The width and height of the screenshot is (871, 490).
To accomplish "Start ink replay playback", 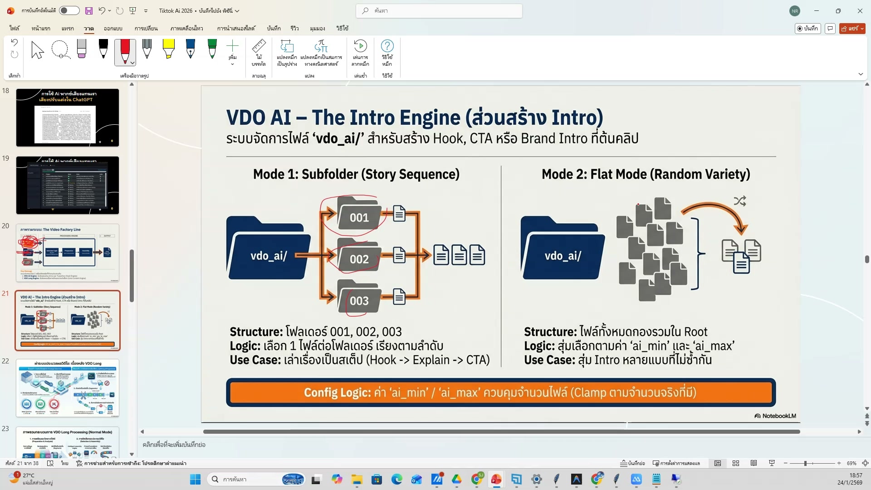I will tap(360, 52).
